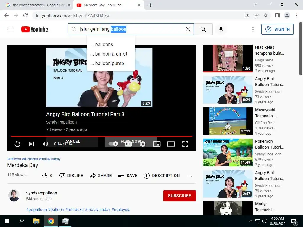
Task: Switch to the Lorax Google Search tab
Action: [37, 5]
